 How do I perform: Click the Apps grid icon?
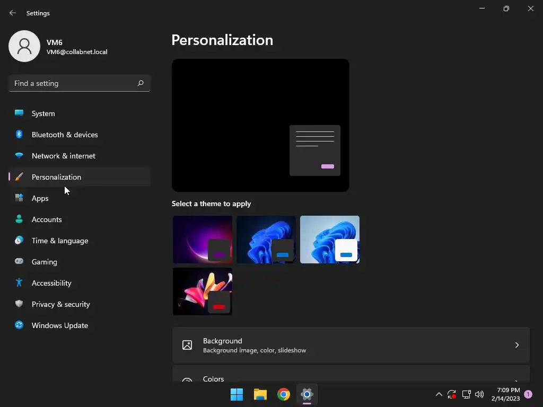pyautogui.click(x=19, y=198)
